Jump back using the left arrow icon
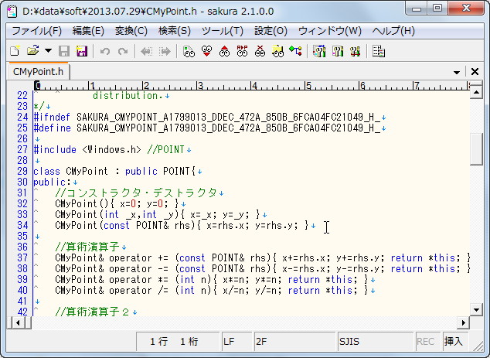Image resolution: width=490 pixels, height=358 pixels. 146,51
